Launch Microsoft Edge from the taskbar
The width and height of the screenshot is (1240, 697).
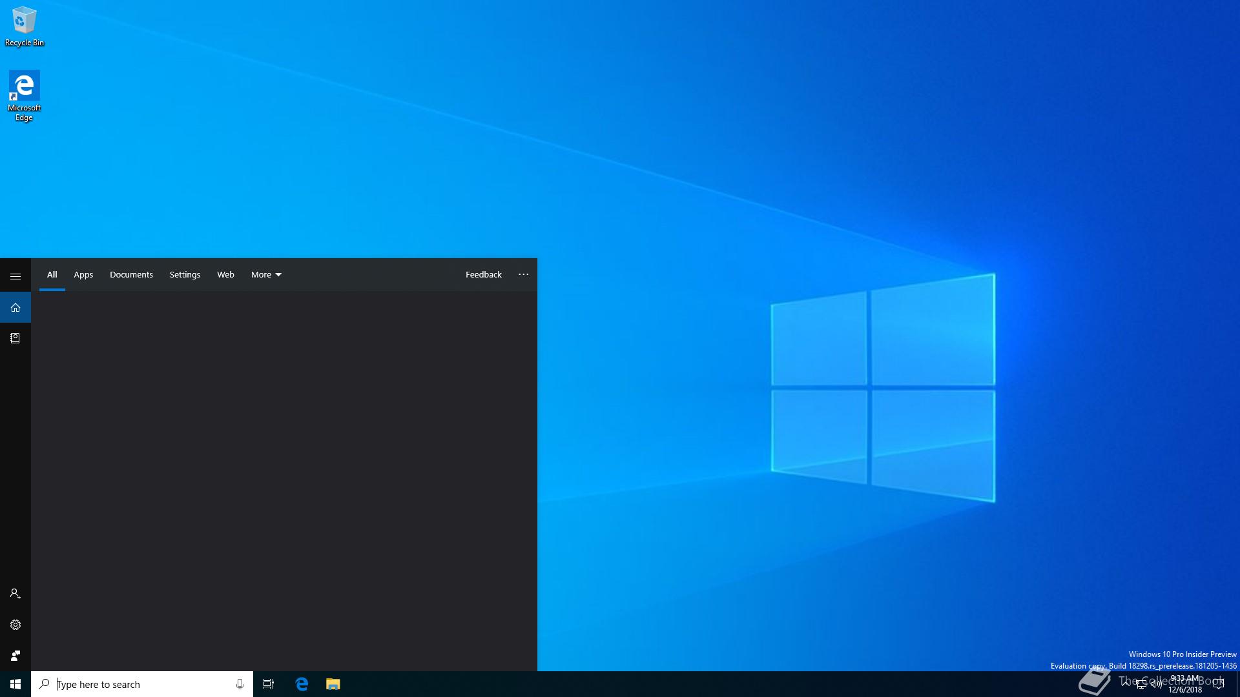point(302,684)
